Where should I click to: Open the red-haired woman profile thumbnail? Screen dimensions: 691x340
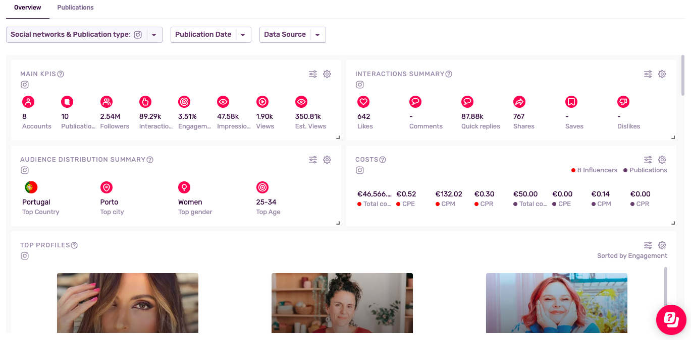(x=556, y=303)
